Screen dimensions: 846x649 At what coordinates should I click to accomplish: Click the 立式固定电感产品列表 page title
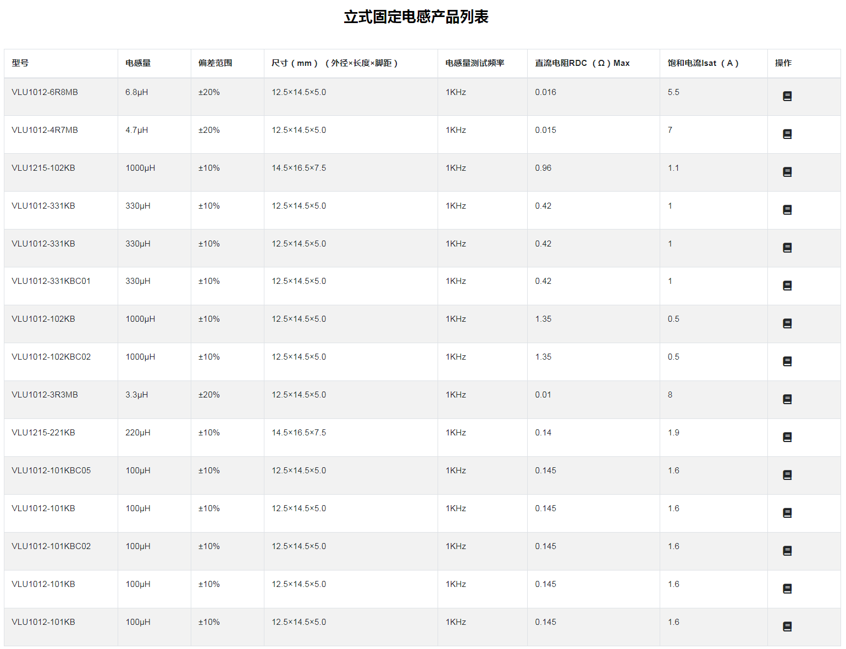point(416,17)
